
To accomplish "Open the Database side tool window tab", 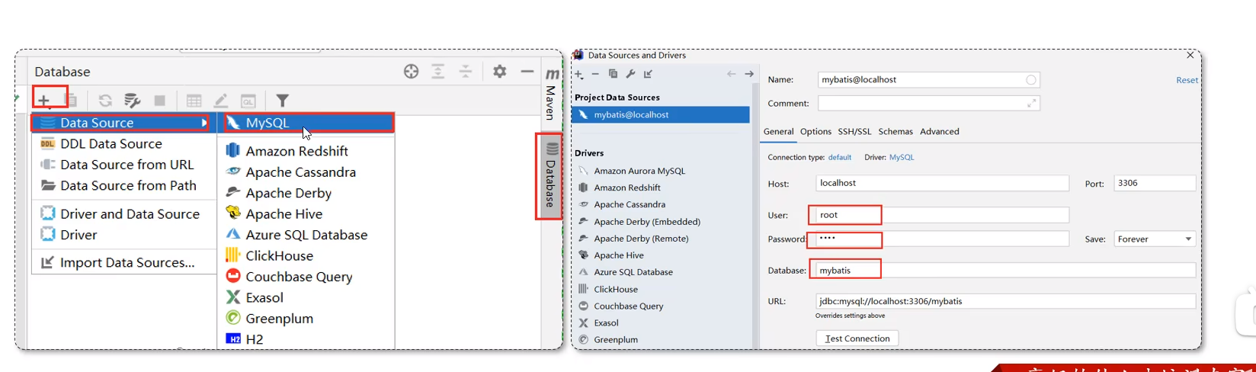I will click(550, 176).
